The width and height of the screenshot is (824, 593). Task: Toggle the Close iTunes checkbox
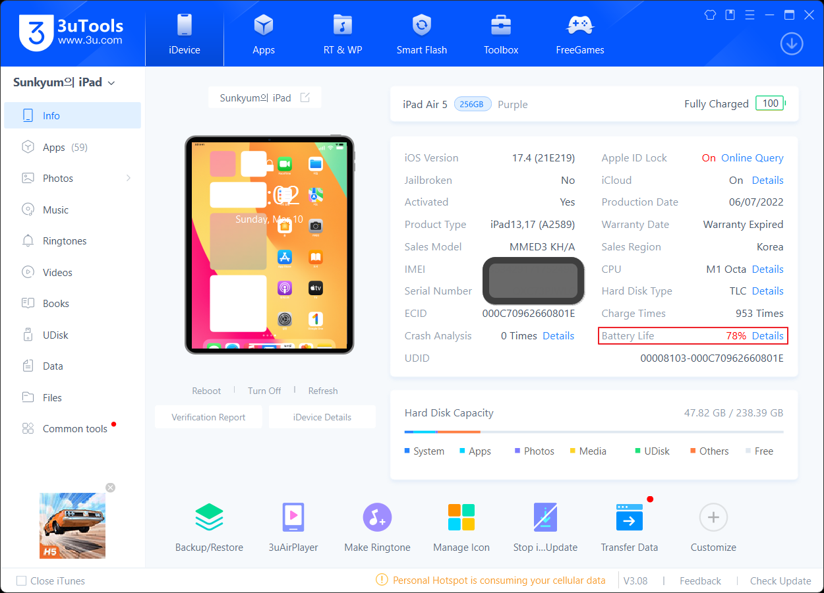click(x=22, y=581)
